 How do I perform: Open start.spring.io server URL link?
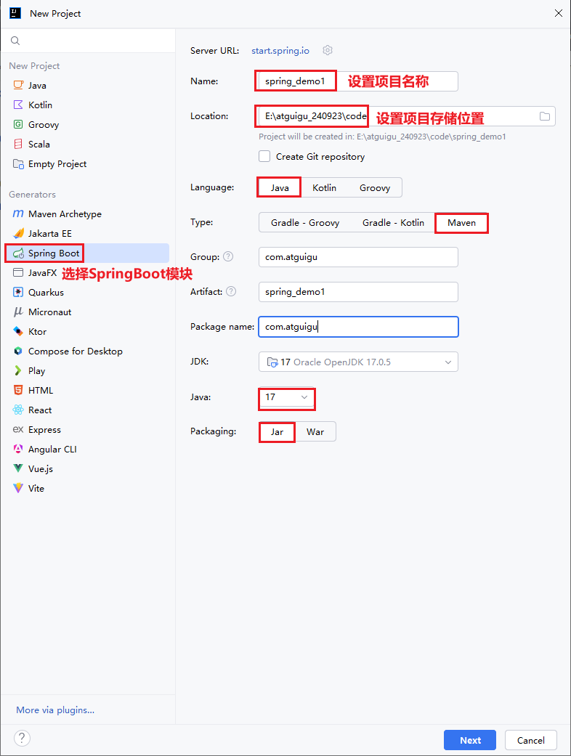pyautogui.click(x=280, y=51)
